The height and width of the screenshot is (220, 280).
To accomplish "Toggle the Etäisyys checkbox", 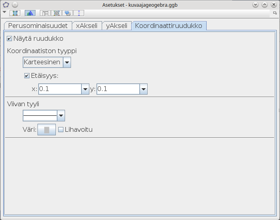I will click(x=27, y=75).
